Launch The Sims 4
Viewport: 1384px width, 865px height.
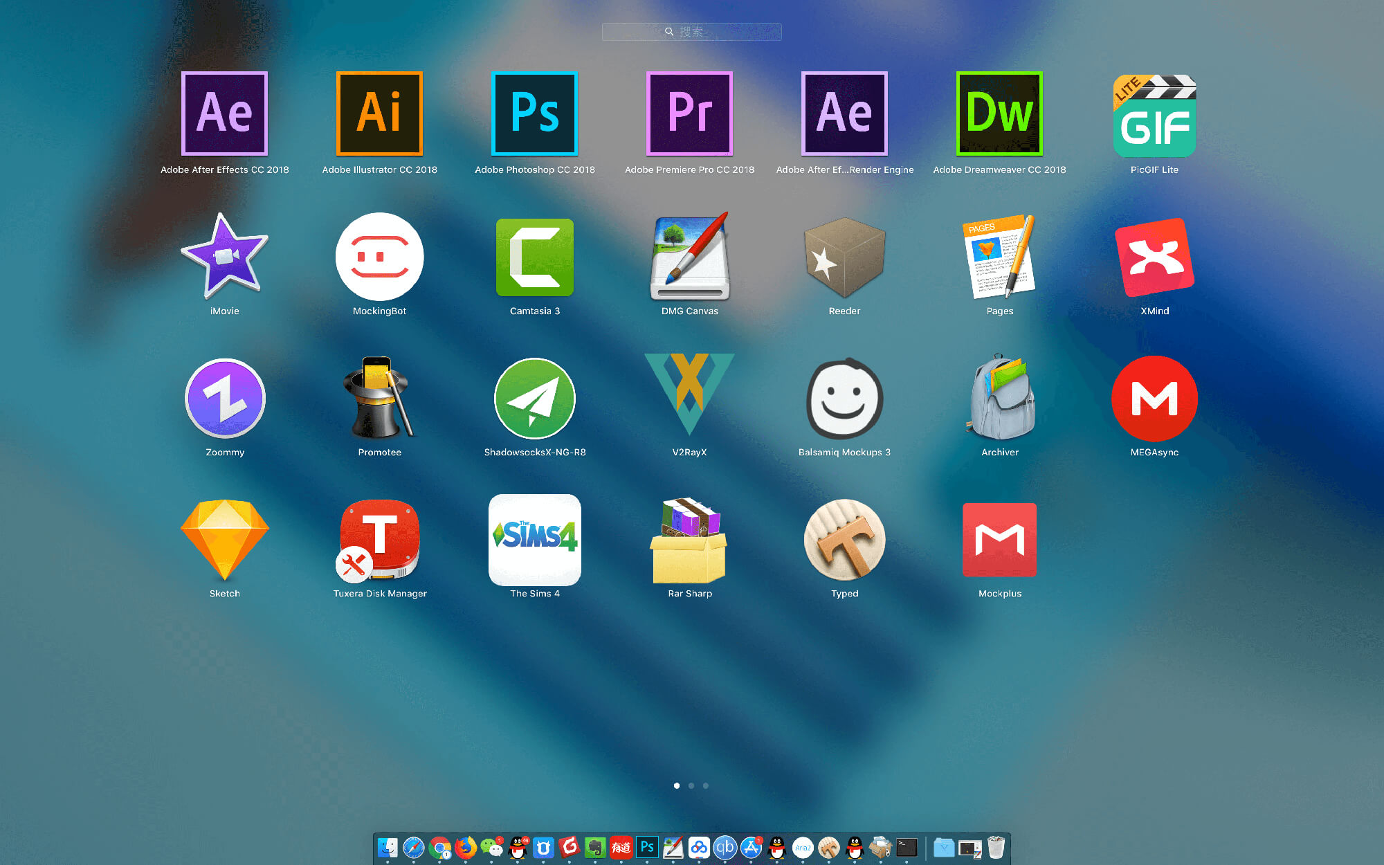point(534,540)
